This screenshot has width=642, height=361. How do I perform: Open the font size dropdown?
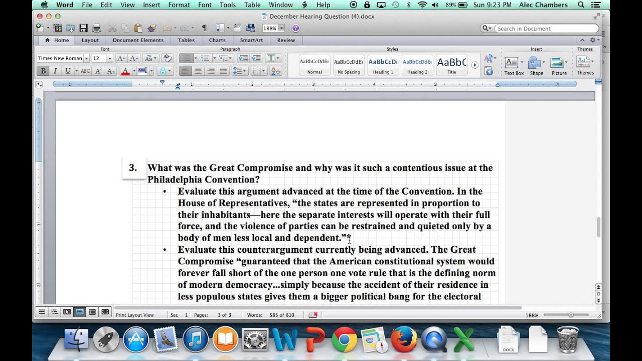pyautogui.click(x=110, y=58)
